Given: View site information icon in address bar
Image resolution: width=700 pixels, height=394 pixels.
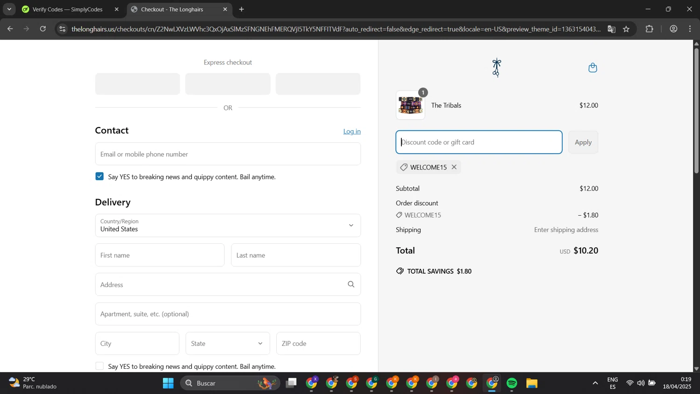Looking at the screenshot, I should [62, 29].
